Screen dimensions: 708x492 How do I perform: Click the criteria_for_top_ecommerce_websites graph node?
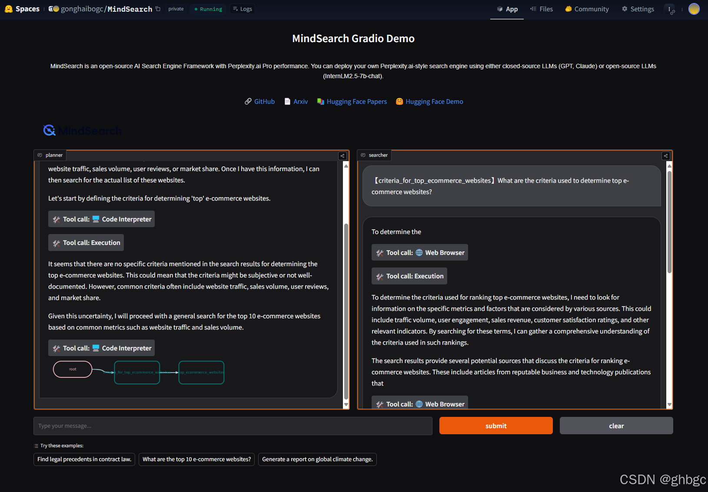[137, 372]
